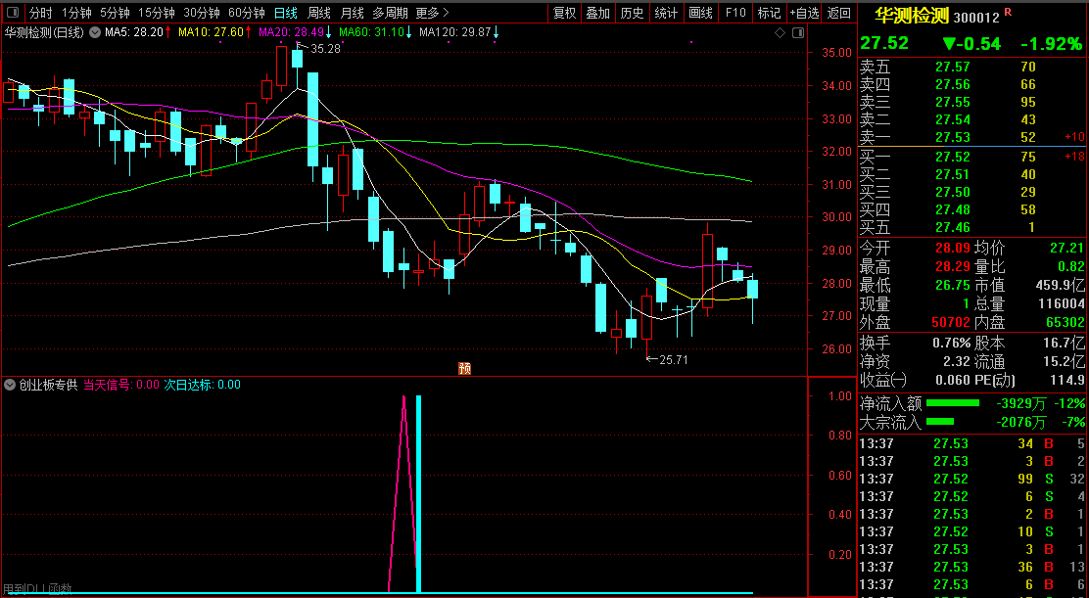Image resolution: width=1089 pixels, height=598 pixels.
Task: Click the 换手 0.76% value
Action: [x=953, y=344]
